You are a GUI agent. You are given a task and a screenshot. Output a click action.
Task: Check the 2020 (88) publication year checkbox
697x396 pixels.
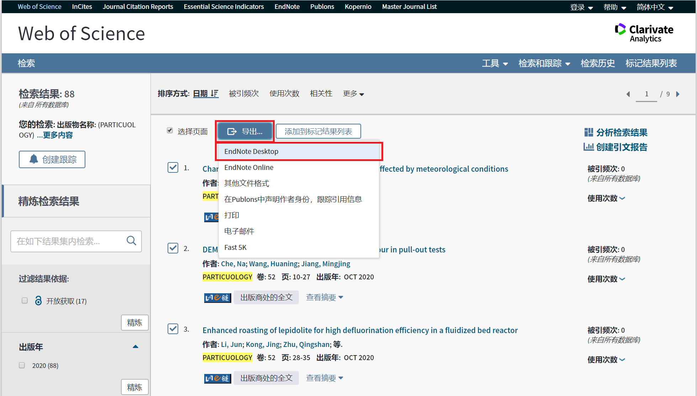pos(22,365)
